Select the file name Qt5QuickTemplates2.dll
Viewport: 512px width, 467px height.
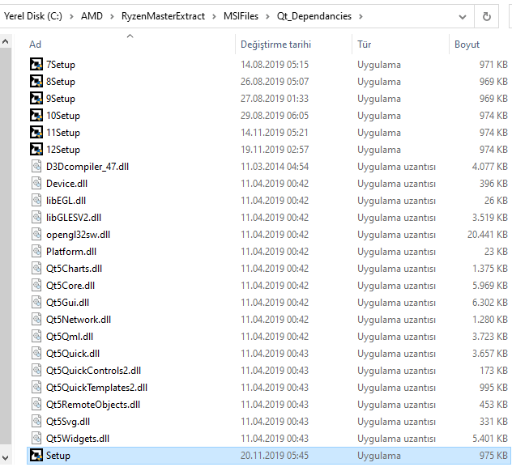[x=96, y=388]
